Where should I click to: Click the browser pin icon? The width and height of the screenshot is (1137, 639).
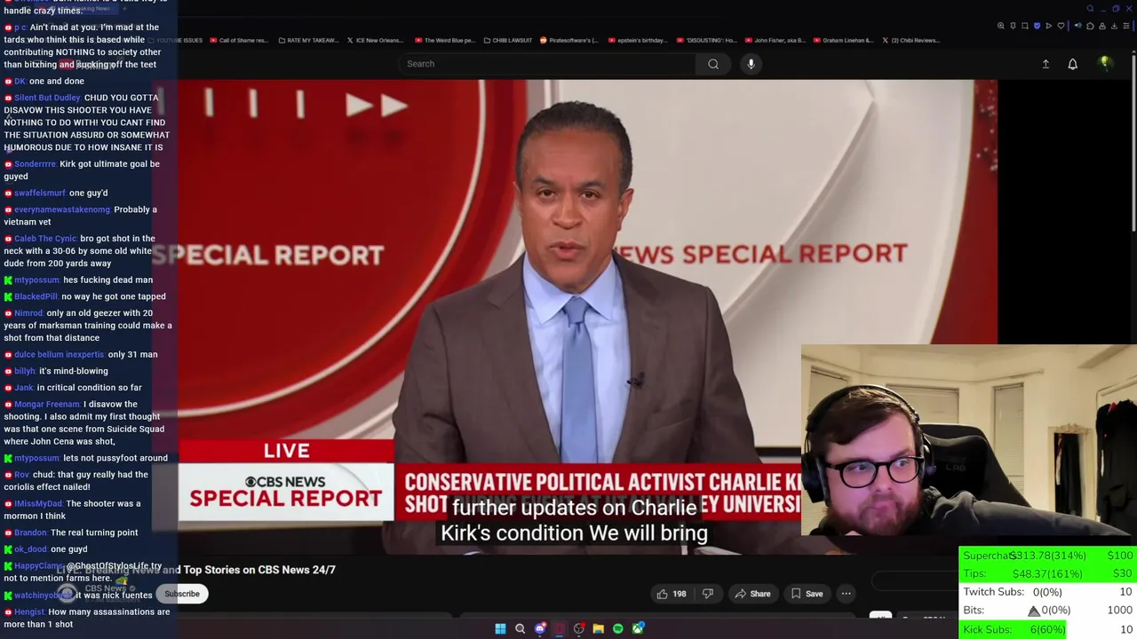[1013, 26]
